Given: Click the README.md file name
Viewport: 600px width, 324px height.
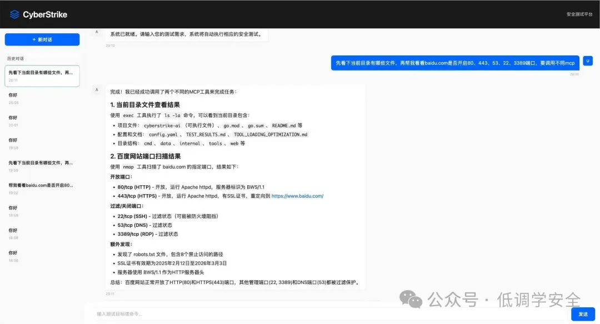Looking at the screenshot, I should tap(284, 125).
